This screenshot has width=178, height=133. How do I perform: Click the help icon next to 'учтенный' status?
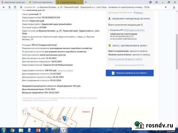tap(40, 14)
